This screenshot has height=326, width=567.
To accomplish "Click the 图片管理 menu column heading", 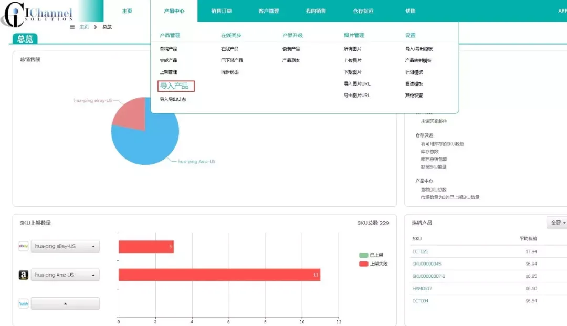I will (x=354, y=35).
